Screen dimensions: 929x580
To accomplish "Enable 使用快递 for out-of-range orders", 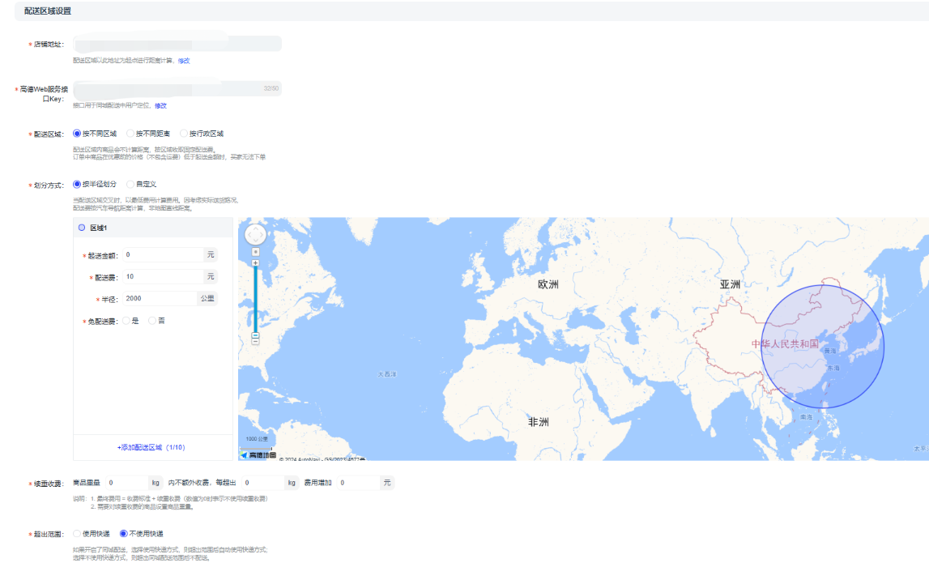I will (77, 534).
